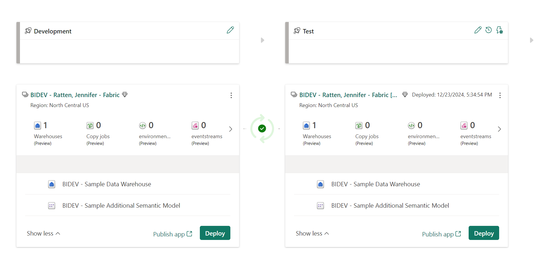The height and width of the screenshot is (264, 542).
Task: Click Copy jobs icon in Development card
Action: 90,126
